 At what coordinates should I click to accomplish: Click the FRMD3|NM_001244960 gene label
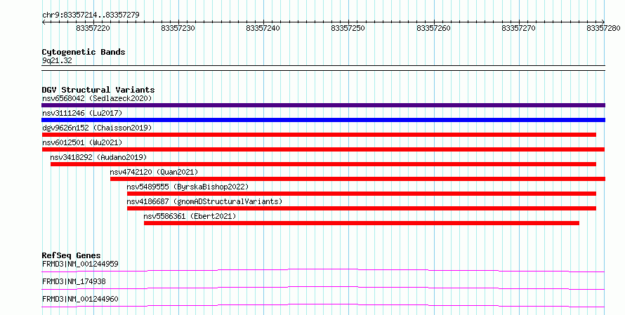coord(80,299)
